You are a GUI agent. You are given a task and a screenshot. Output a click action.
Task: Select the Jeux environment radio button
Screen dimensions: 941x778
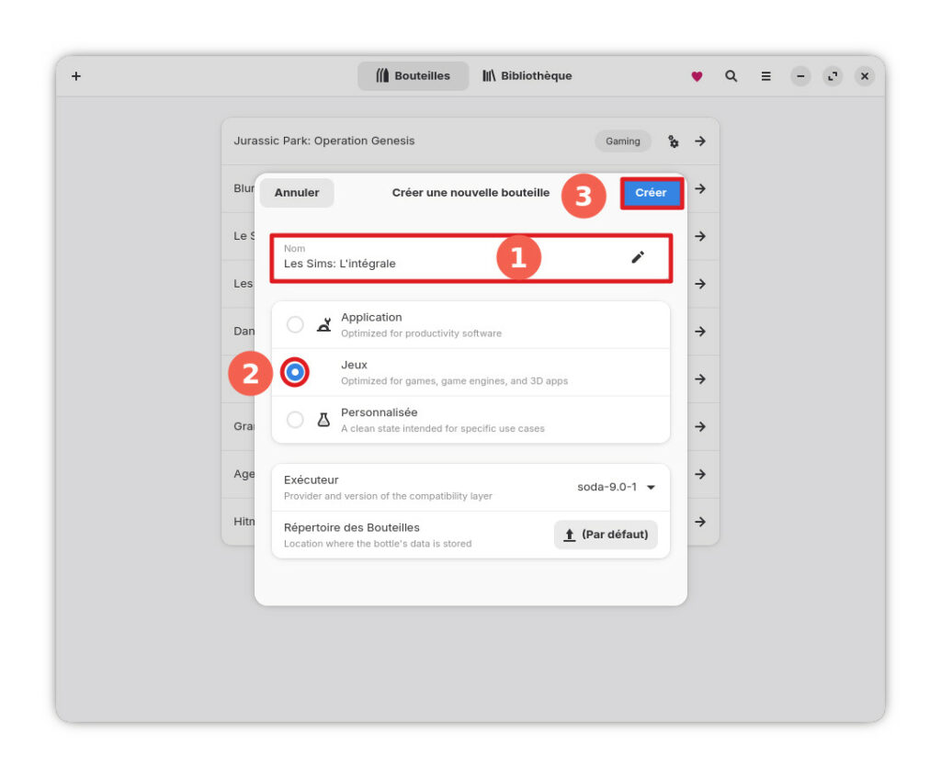pos(295,372)
